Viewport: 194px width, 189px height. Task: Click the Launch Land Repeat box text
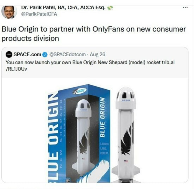pos(104,148)
